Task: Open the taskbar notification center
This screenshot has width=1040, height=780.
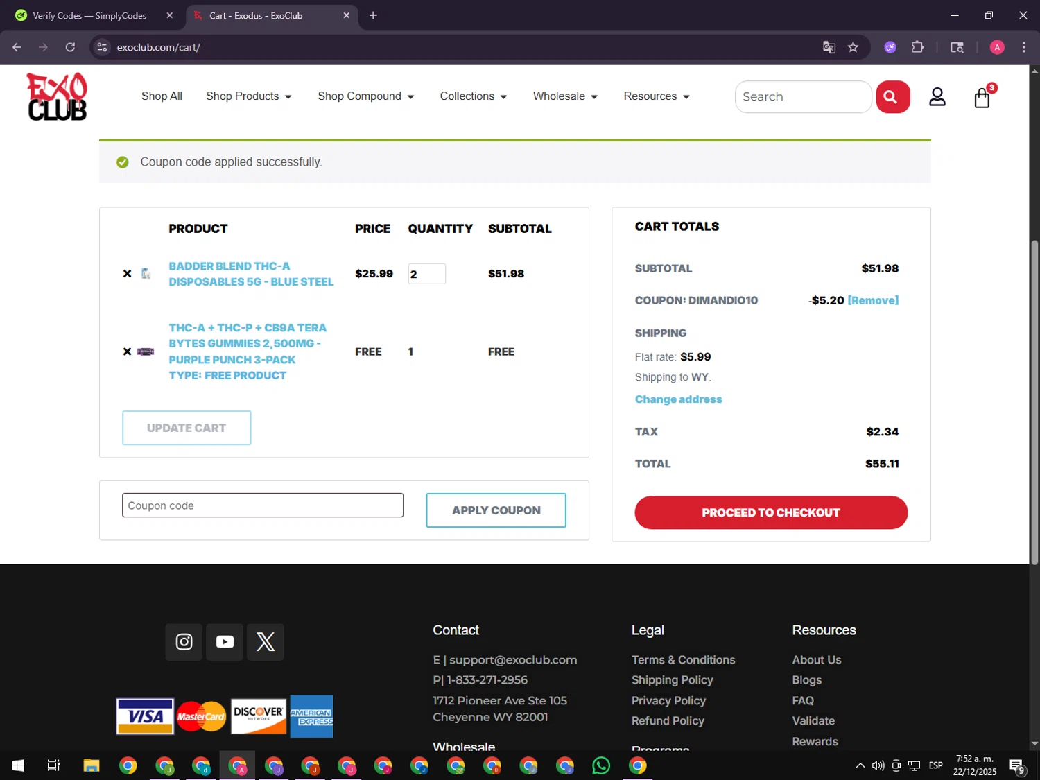Action: (1017, 765)
